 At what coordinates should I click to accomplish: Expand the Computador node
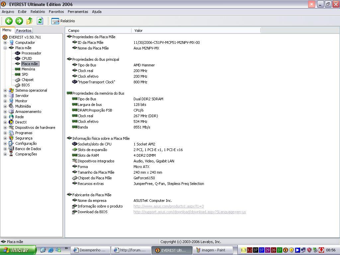pos(5,43)
